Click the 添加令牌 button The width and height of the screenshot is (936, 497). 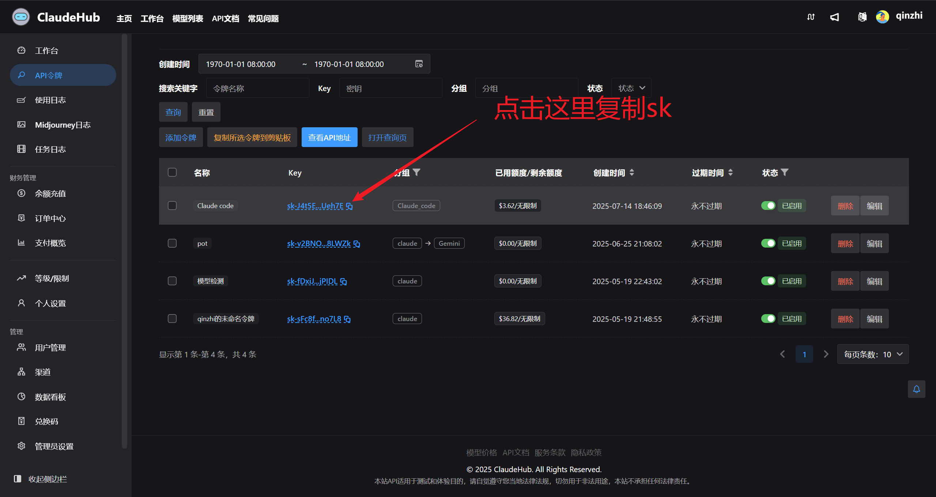point(181,138)
